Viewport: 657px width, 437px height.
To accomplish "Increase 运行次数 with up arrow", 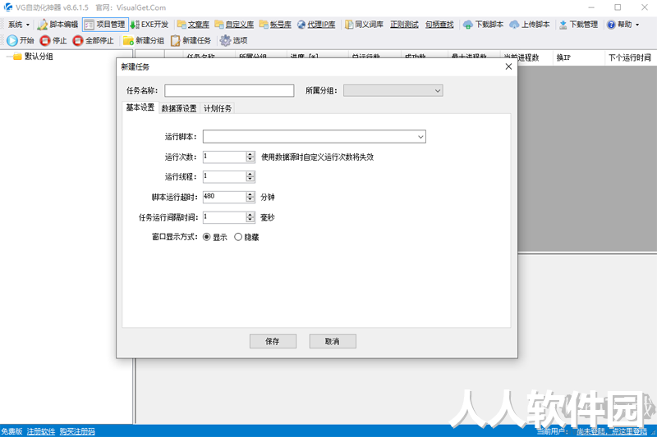I will click(x=250, y=154).
